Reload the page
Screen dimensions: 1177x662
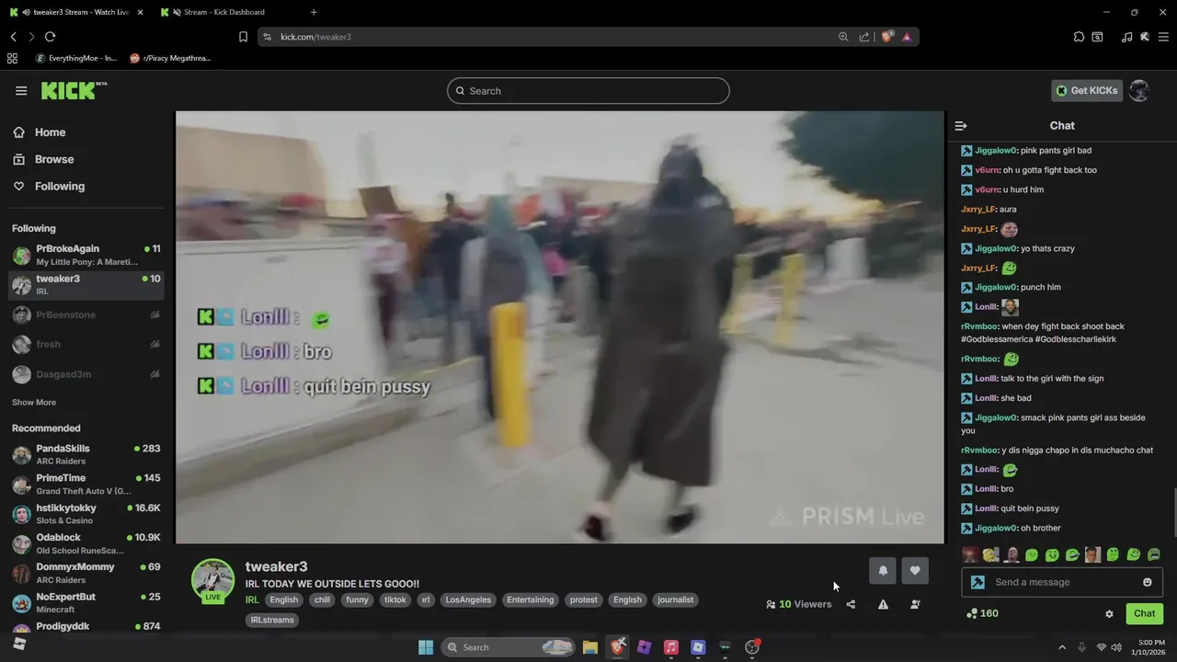coord(50,37)
